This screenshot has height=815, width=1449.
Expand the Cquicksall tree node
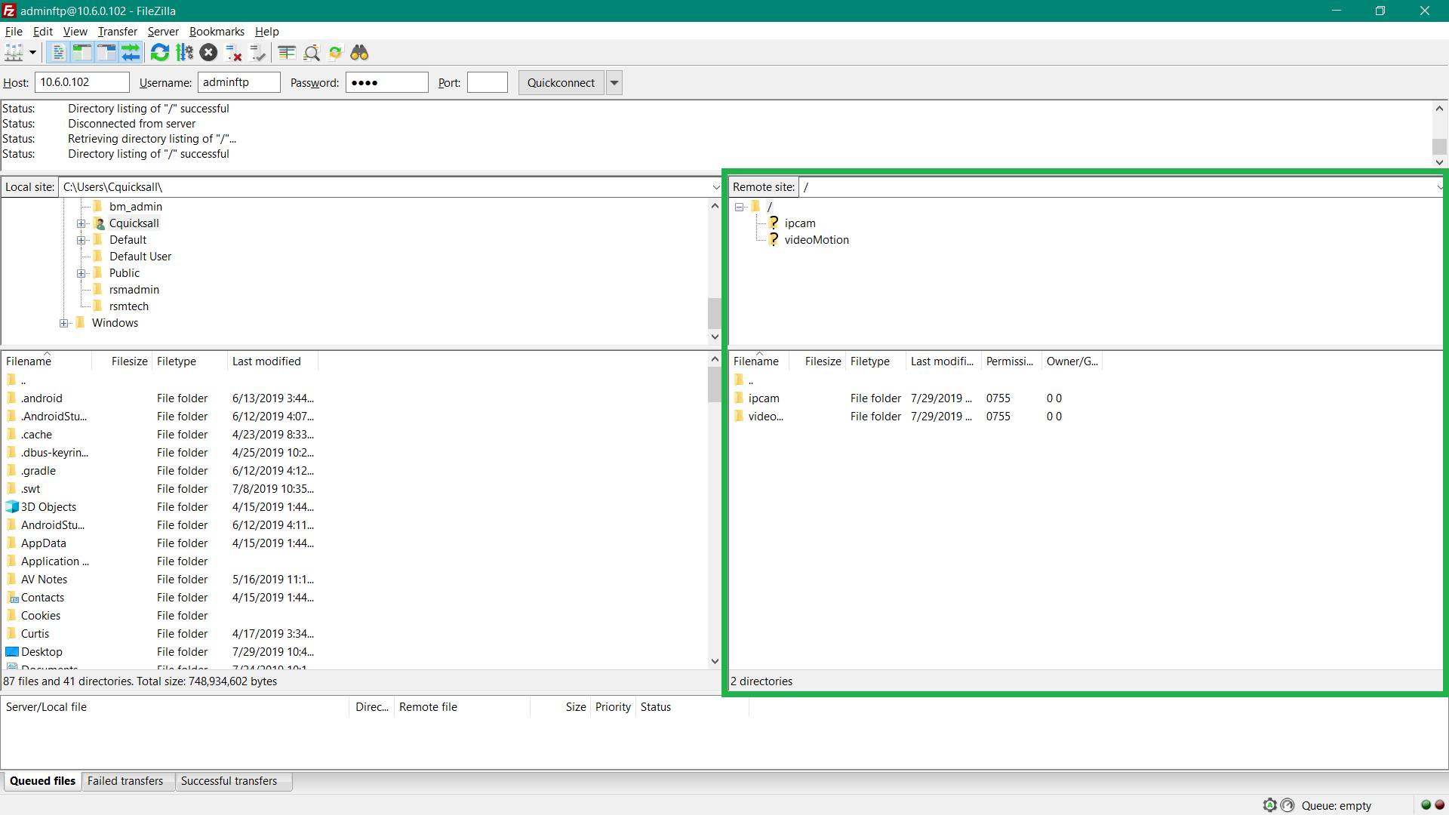pos(82,223)
